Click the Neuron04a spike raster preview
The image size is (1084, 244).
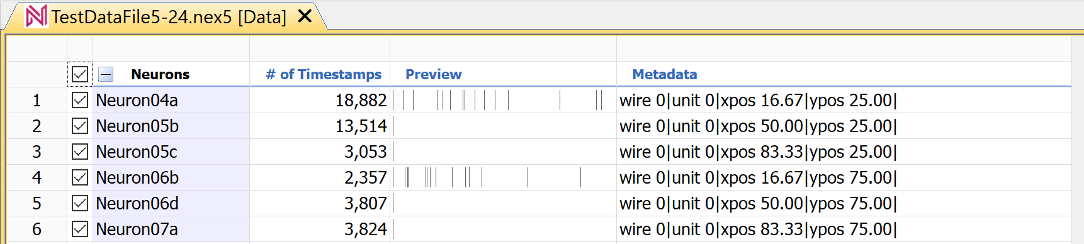503,100
